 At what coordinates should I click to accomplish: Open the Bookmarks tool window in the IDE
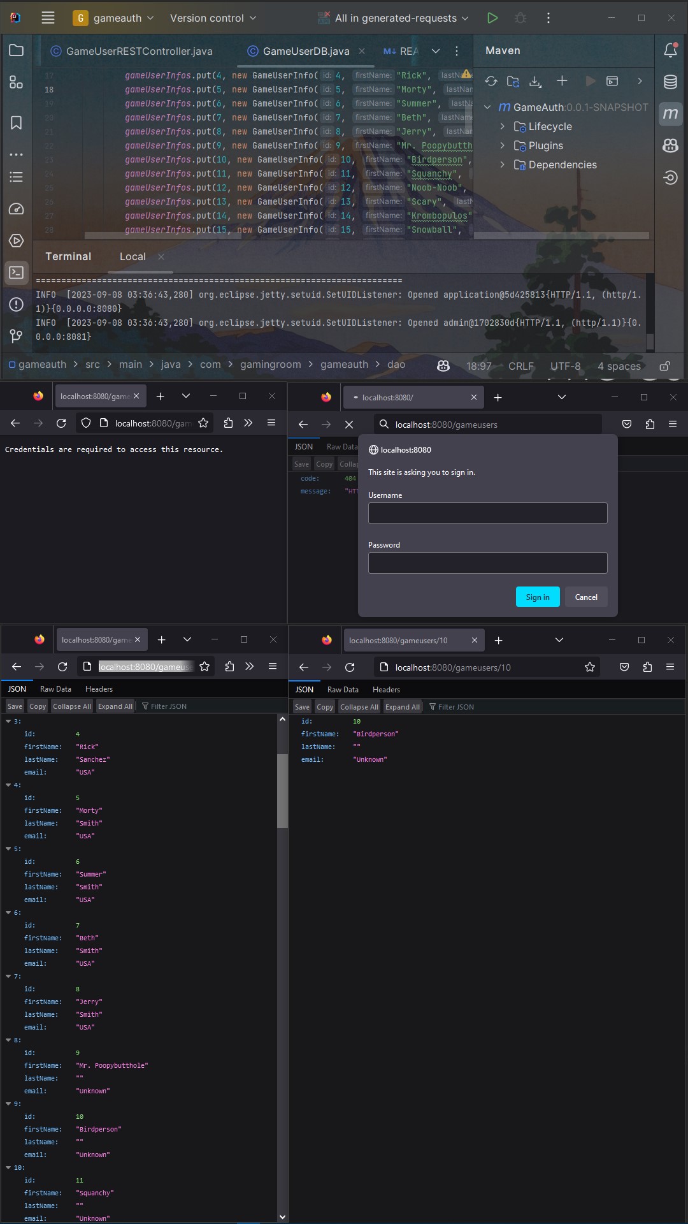(x=17, y=122)
